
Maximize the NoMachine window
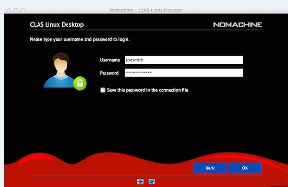[x=23, y=9]
